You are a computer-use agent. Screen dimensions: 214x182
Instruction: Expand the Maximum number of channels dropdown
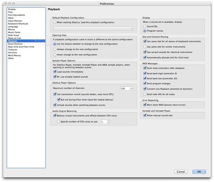(132, 89)
